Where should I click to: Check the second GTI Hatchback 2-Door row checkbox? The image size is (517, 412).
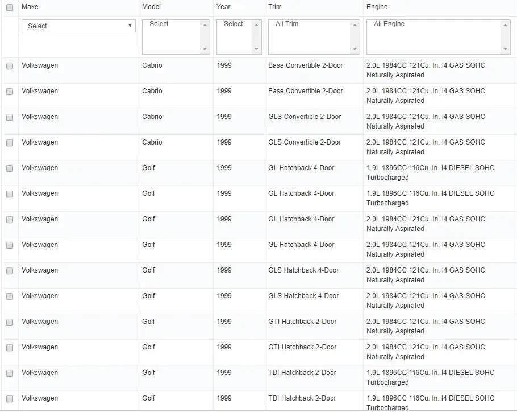tap(10, 347)
